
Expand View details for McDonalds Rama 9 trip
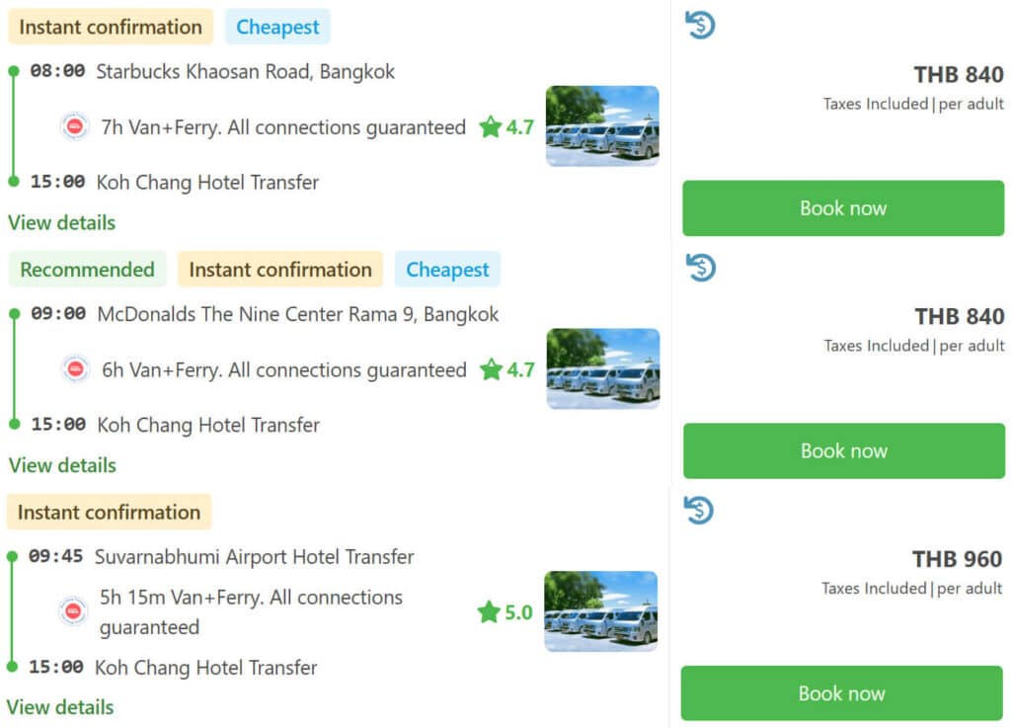[x=62, y=465]
